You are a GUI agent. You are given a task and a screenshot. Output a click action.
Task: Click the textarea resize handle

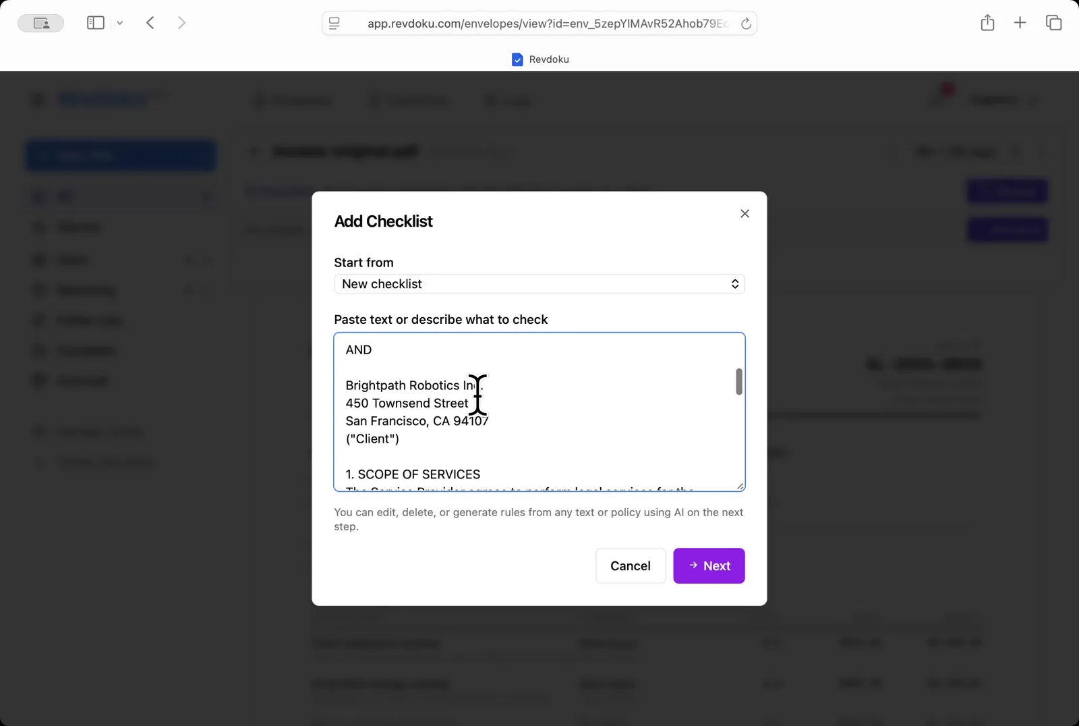740,486
